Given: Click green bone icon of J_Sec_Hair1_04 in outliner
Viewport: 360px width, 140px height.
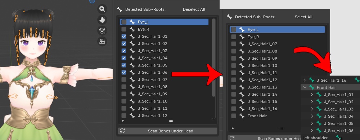Looking at the screenshot, I should [319, 116].
